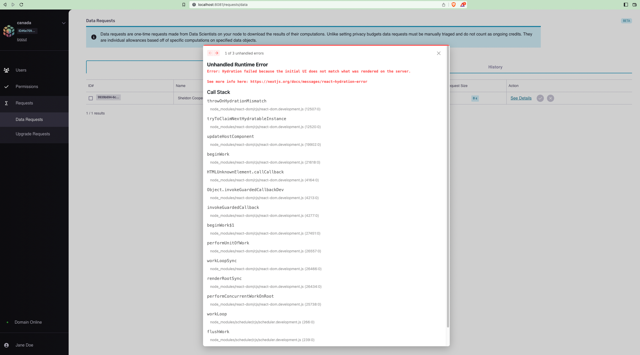Reload the page with the refresh icon
This screenshot has height=355, width=640.
pos(22,5)
